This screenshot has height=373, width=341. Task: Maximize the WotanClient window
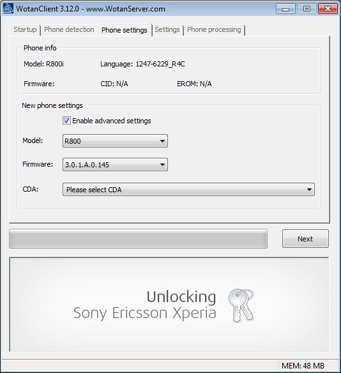coord(307,9)
